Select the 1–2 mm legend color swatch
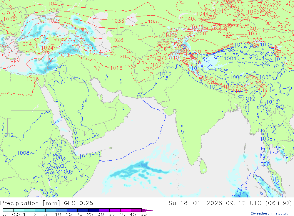Viewport: 294px width, 216px height. coord(29,210)
